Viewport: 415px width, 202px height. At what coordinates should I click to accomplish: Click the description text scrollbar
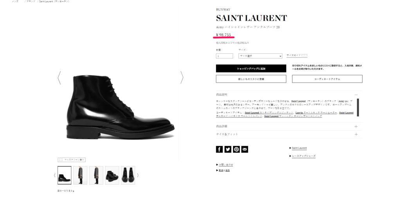358,107
